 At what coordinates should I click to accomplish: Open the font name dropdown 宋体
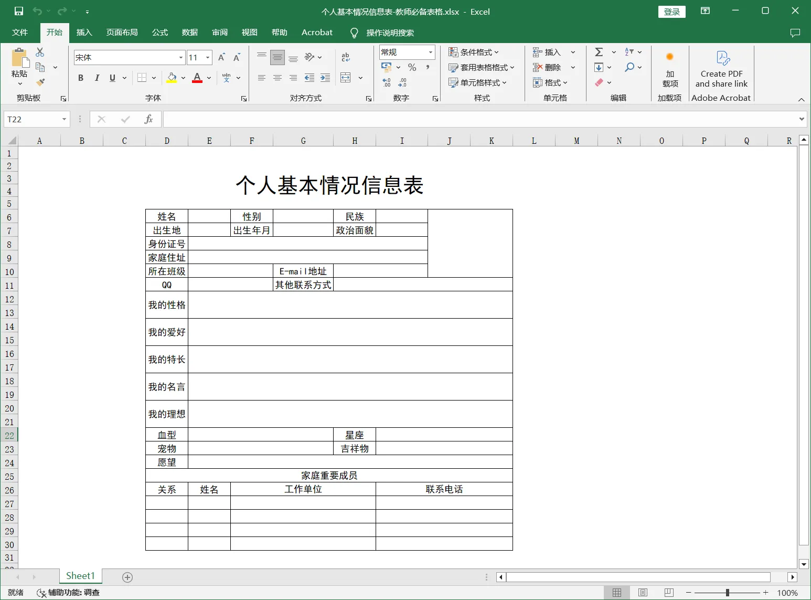coord(181,57)
